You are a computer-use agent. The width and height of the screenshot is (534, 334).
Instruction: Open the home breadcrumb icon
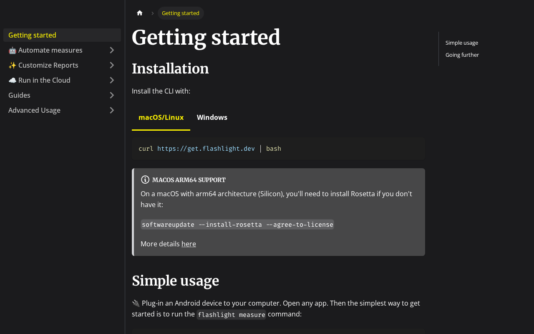140,13
